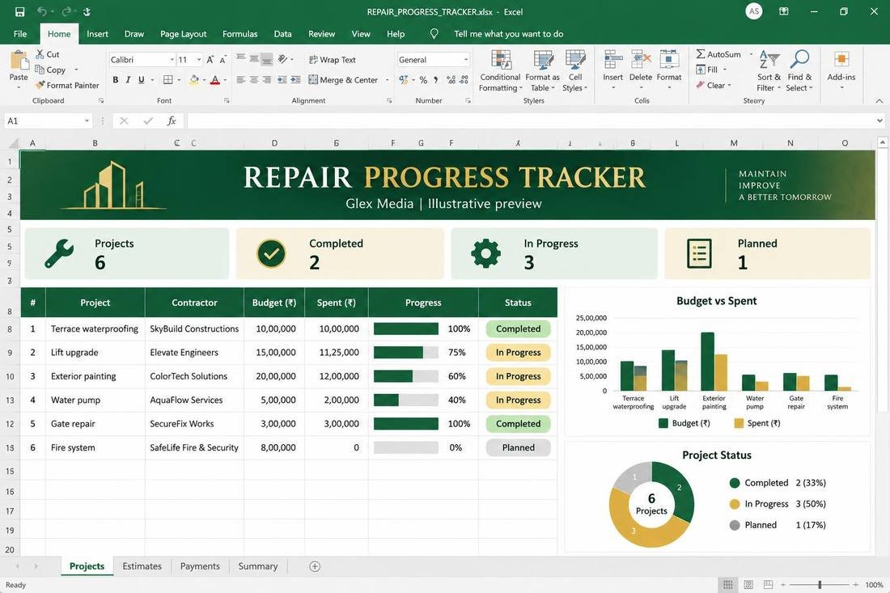
Task: Click the Copy icon in Clipboard group
Action: click(40, 70)
